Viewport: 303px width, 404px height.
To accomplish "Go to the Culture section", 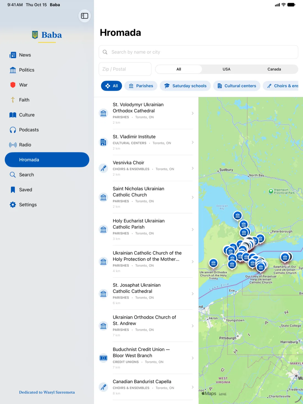I will 47,115.
